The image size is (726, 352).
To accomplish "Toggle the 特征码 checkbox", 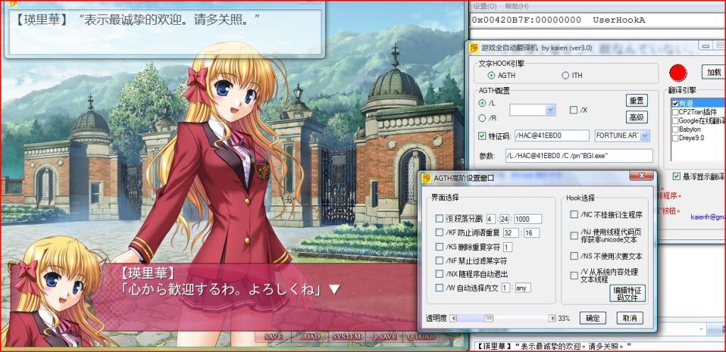I will tap(482, 136).
